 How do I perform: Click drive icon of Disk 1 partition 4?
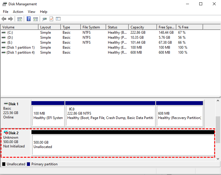point(4,52)
